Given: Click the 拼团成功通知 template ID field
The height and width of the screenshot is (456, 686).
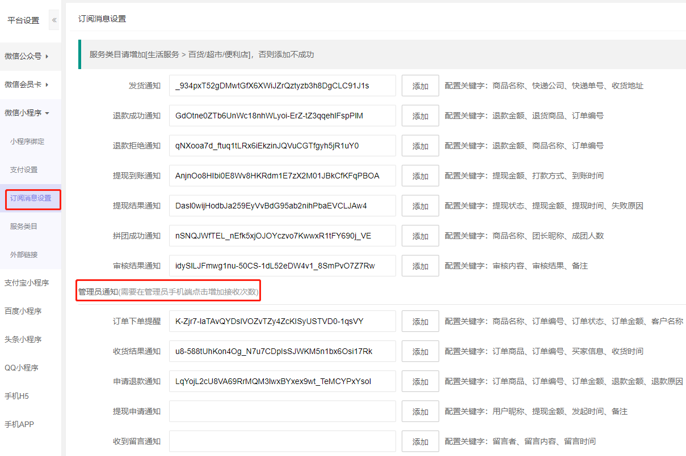Looking at the screenshot, I should [x=282, y=236].
